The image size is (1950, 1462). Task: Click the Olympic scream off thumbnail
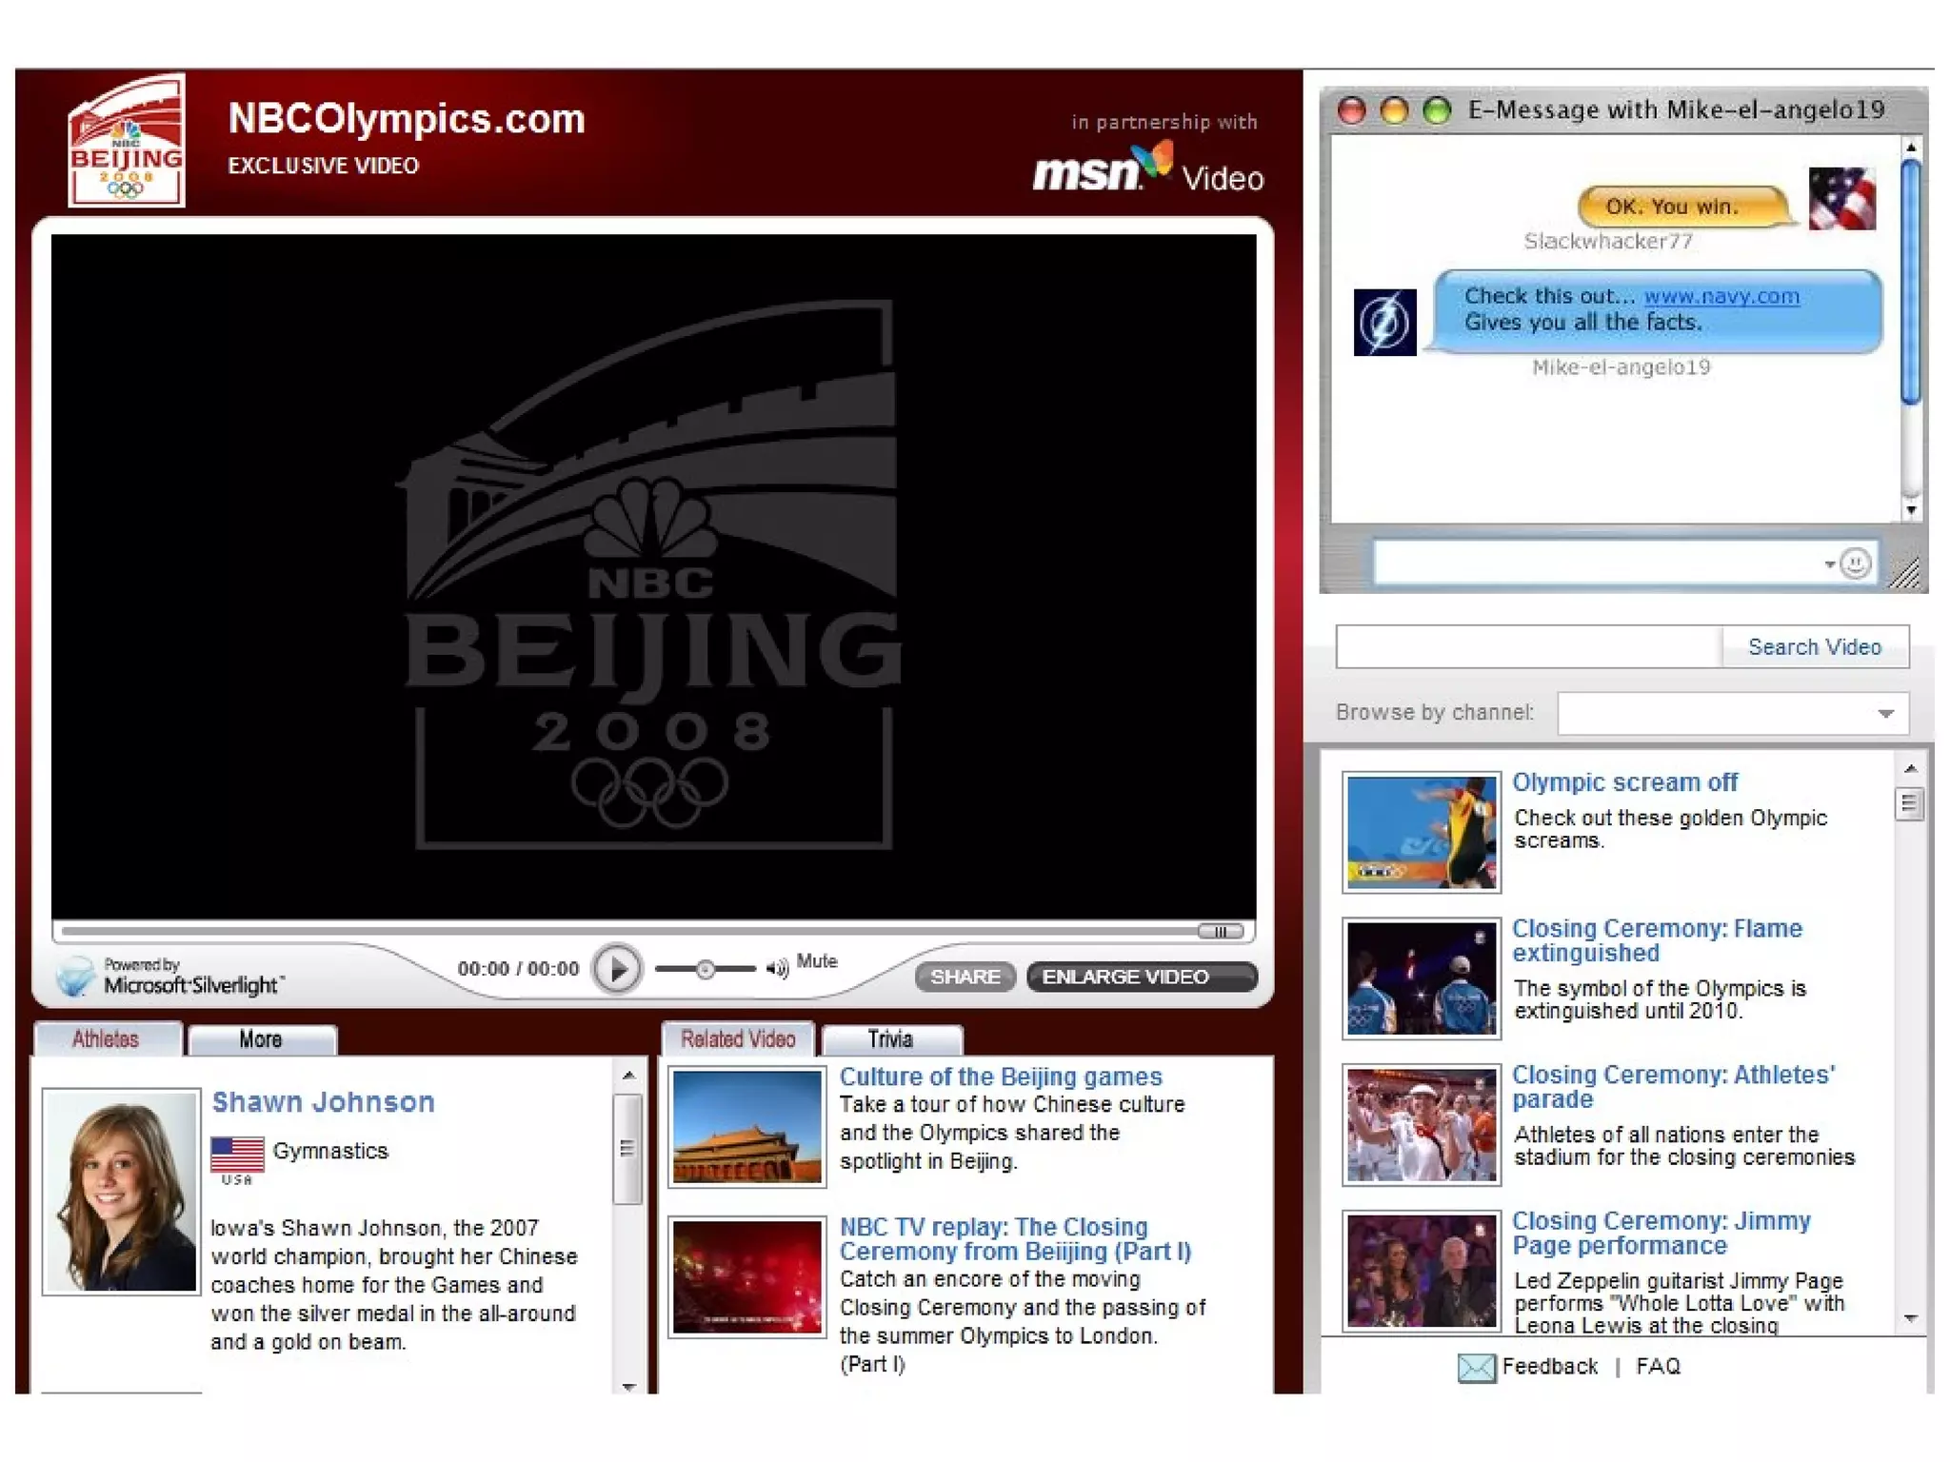1421,832
